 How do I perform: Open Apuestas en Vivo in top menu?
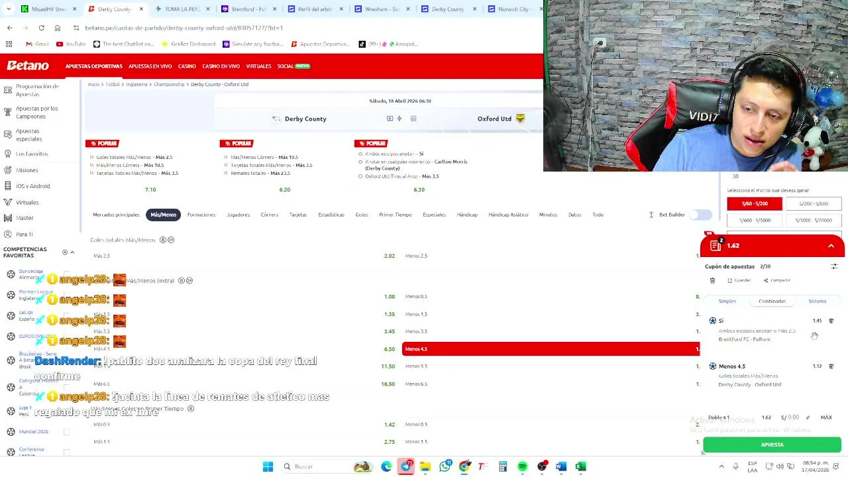[150, 66]
